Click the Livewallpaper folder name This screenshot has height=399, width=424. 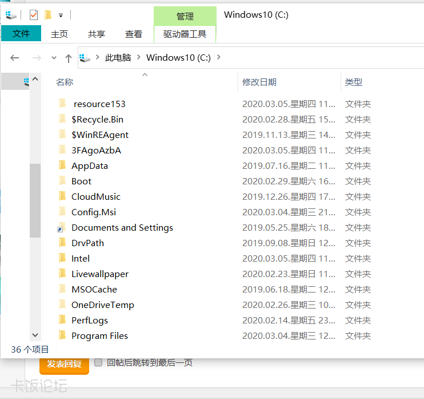pos(100,274)
